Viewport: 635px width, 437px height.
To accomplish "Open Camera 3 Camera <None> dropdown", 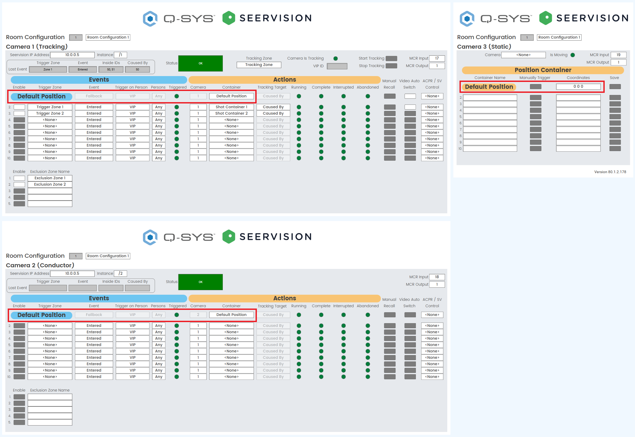I will [523, 55].
